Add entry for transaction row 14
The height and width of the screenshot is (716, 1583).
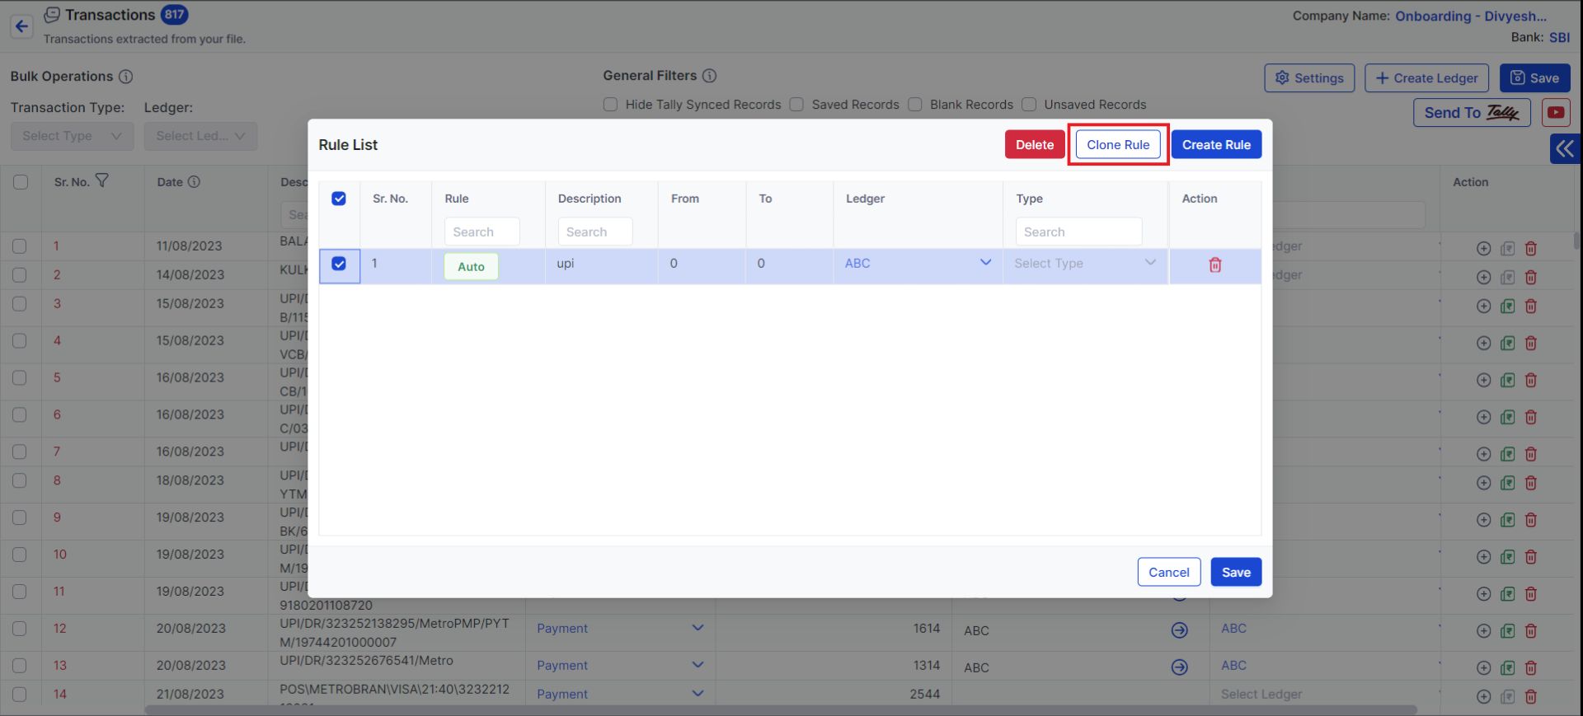pos(1483,696)
